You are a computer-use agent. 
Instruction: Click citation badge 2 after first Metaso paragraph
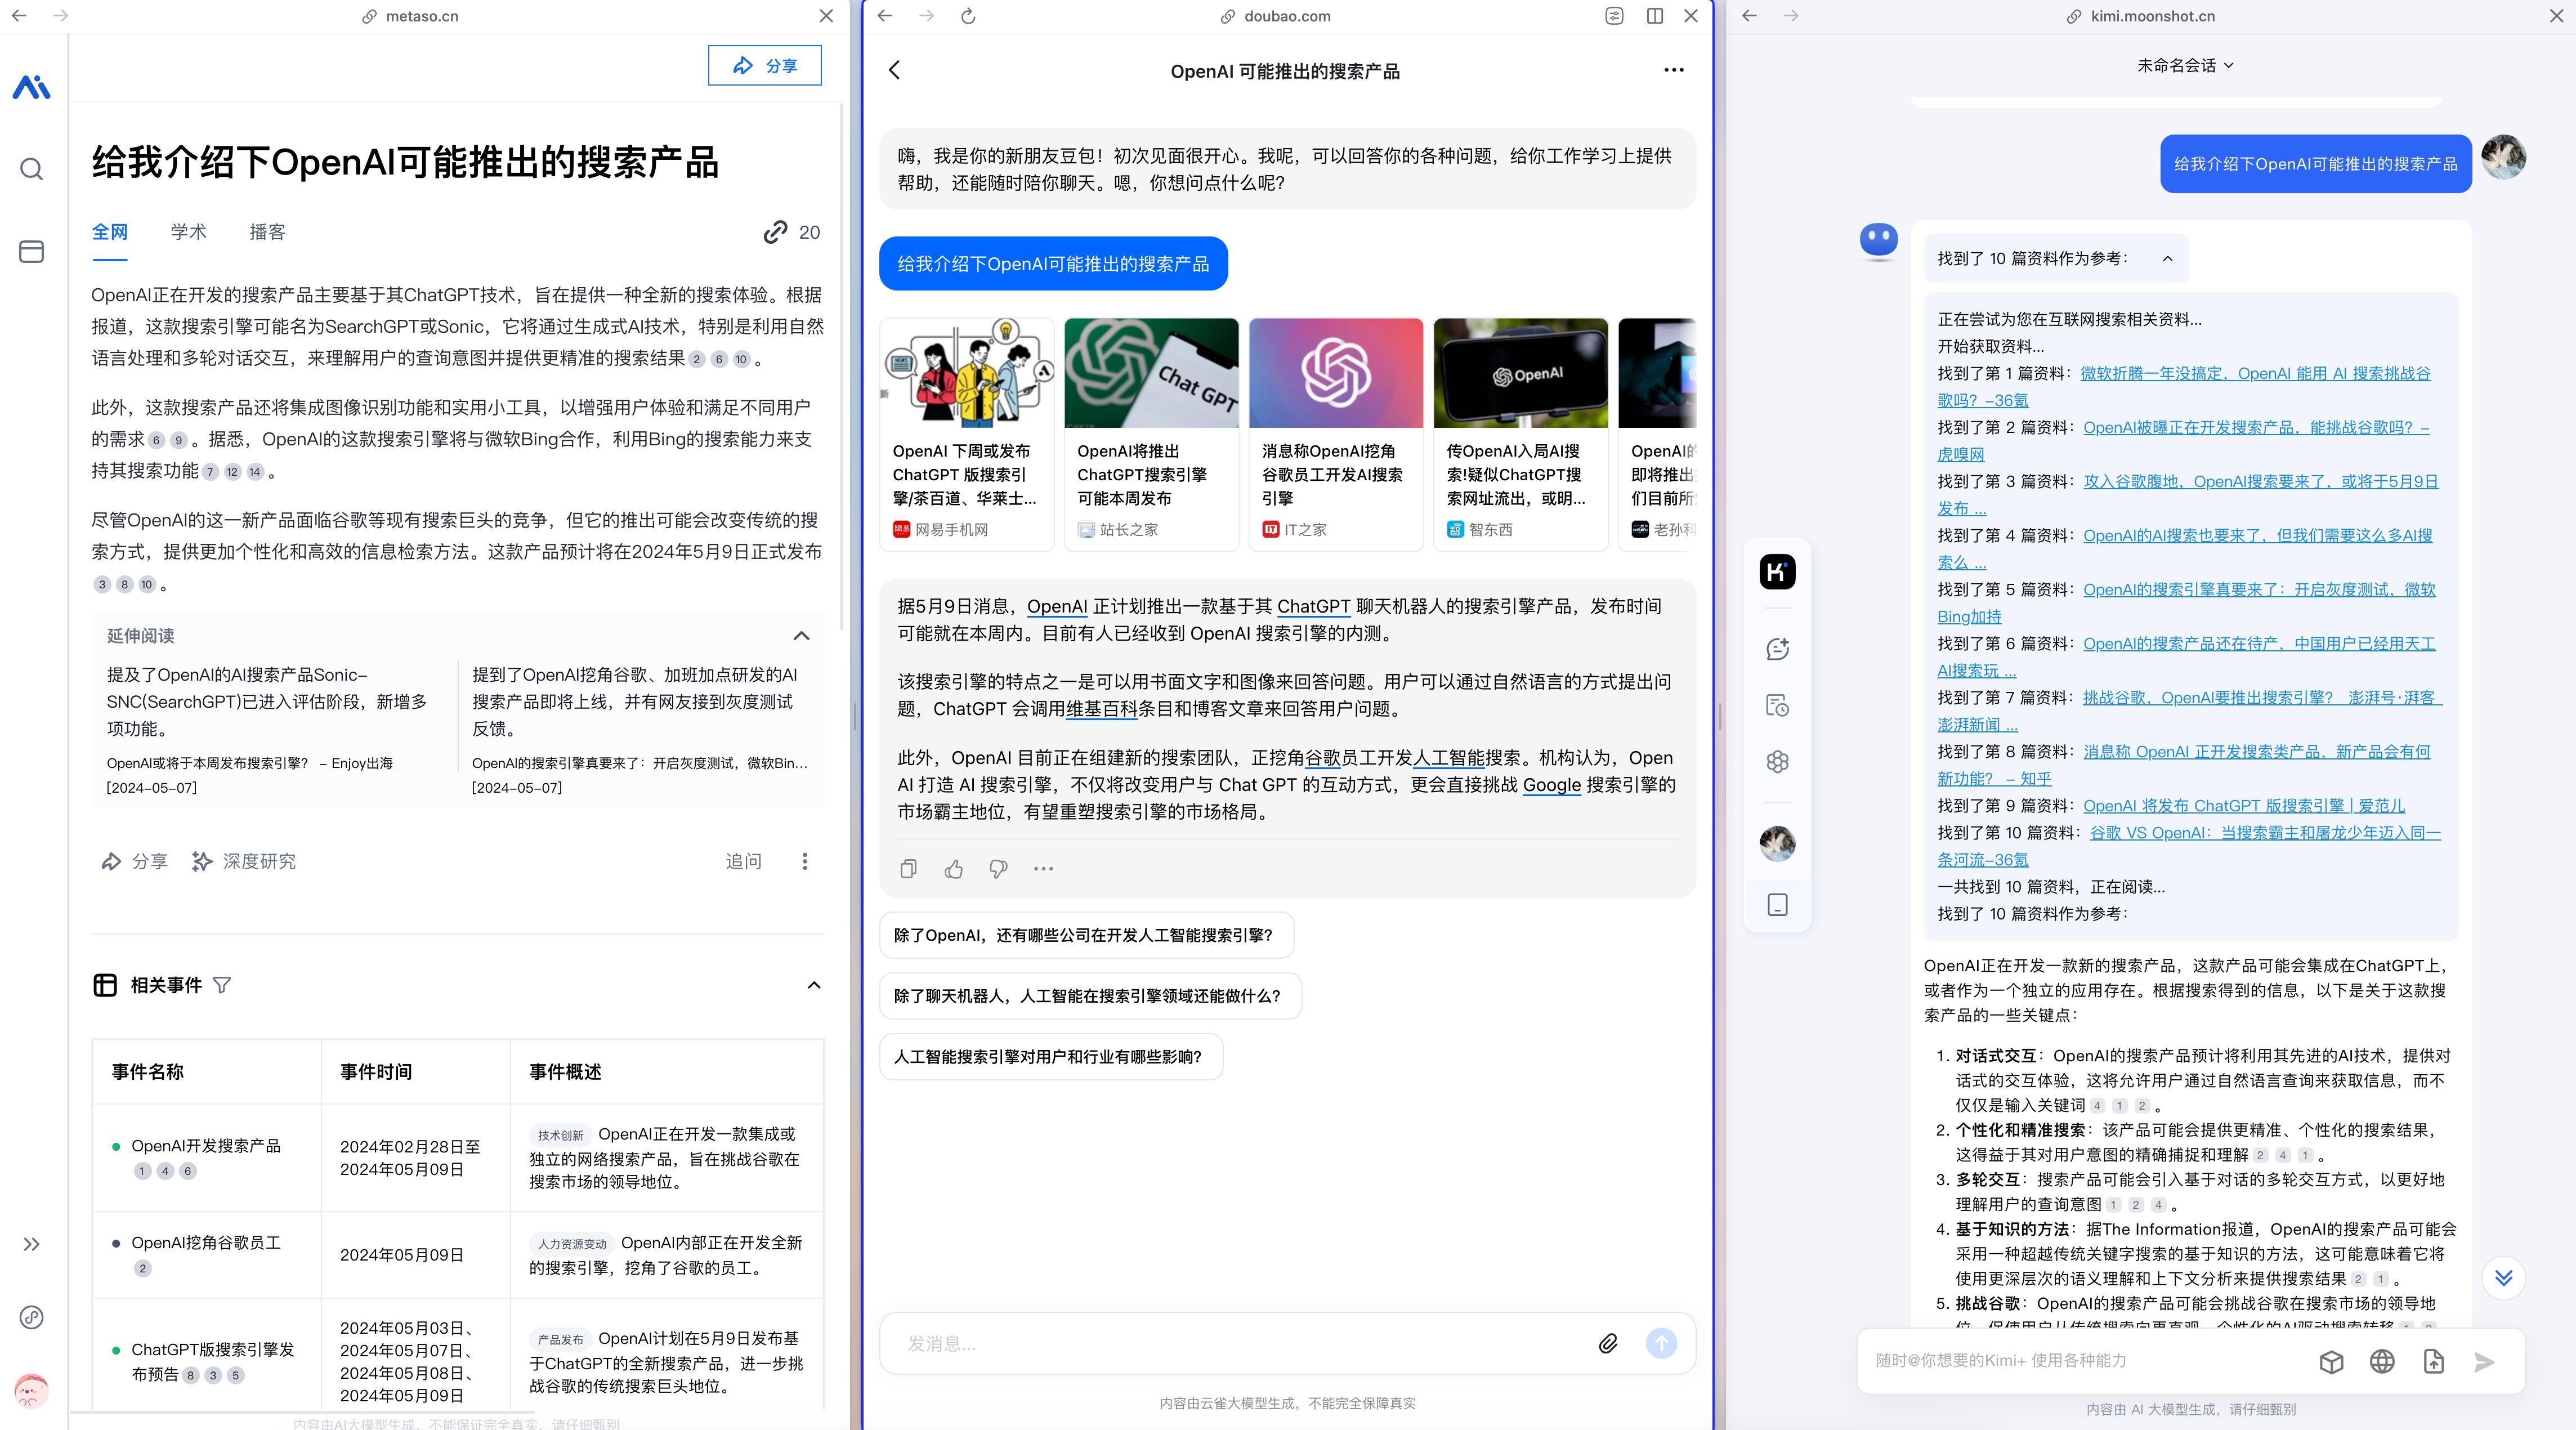click(697, 360)
